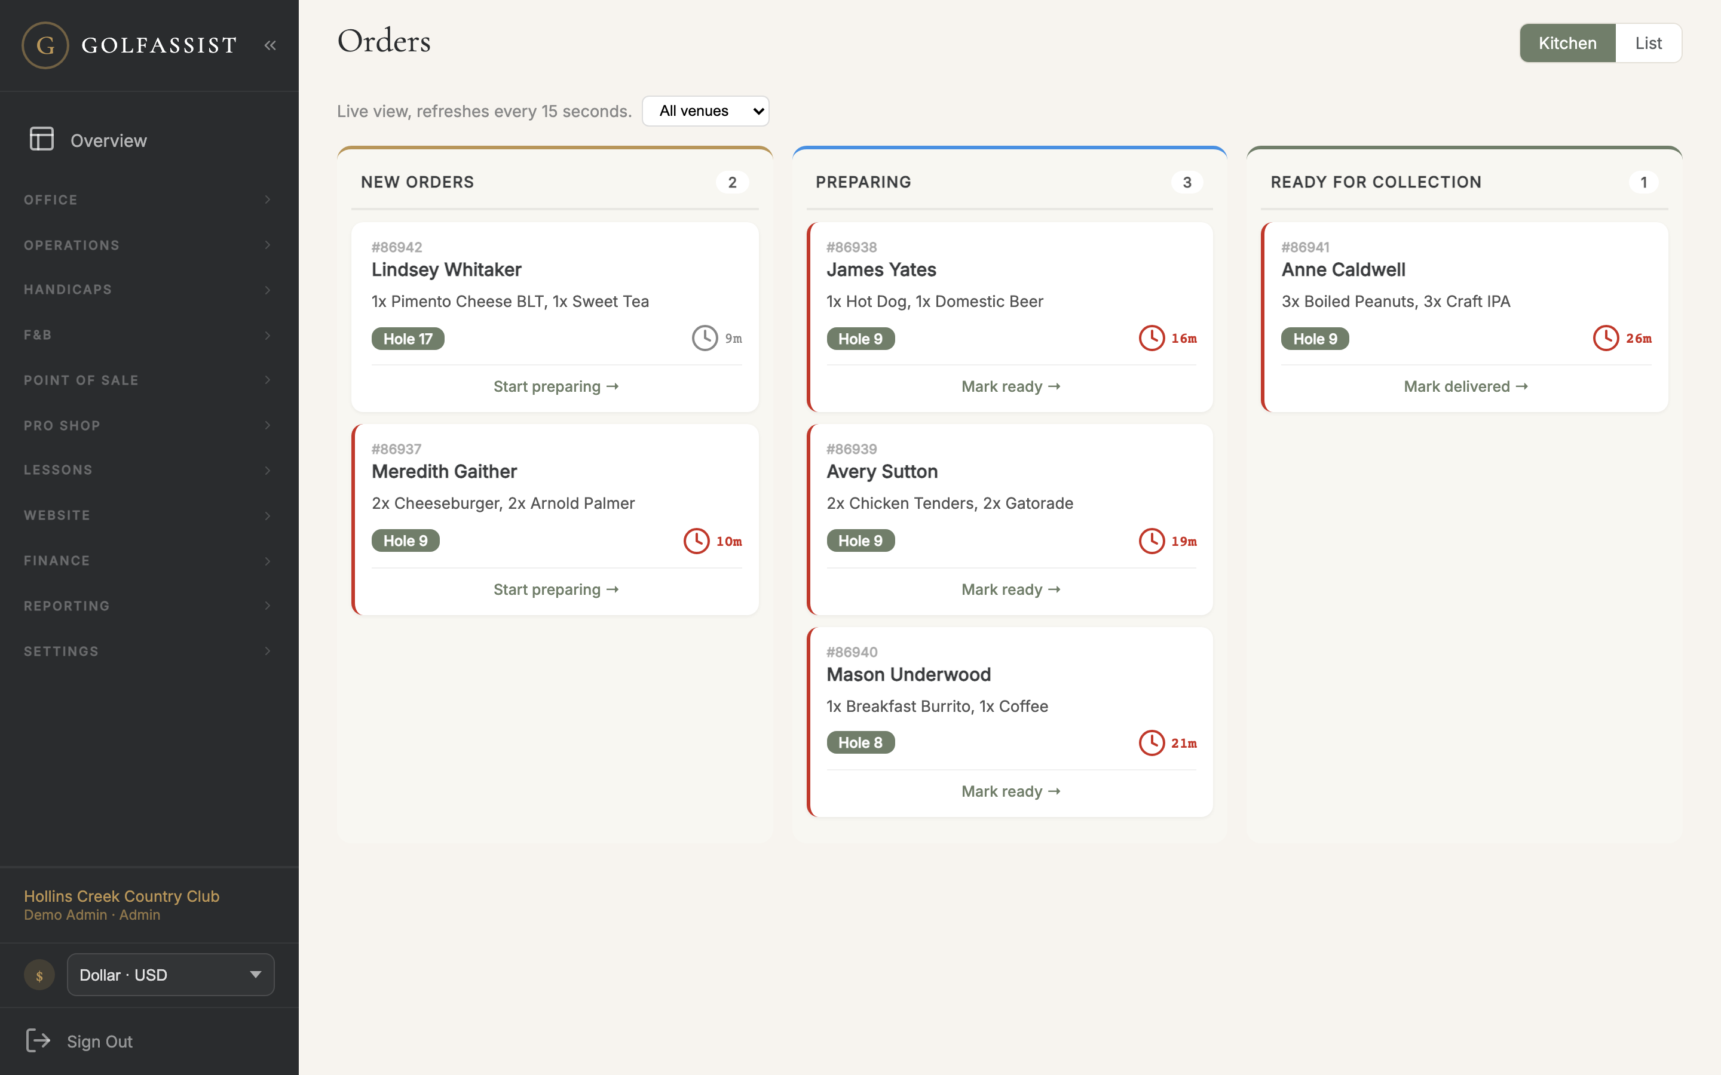Viewport: 1721px width, 1075px height.
Task: Start preparing Lindsey Whitaker's order
Action: (x=556, y=387)
